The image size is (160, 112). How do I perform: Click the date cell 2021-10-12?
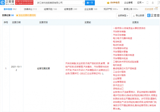pos(16,68)
